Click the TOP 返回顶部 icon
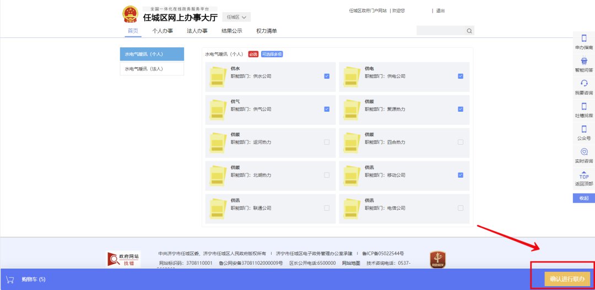Image resolution: width=595 pixels, height=290 pixels. pyautogui.click(x=584, y=174)
